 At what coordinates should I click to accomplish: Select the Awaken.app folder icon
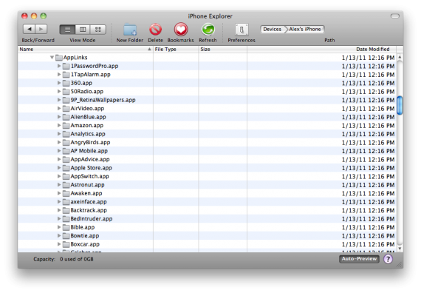click(66, 193)
